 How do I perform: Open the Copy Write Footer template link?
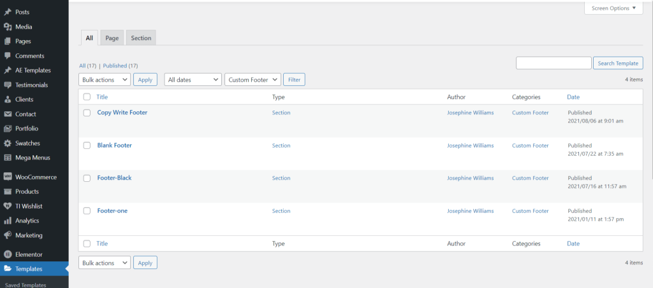[122, 112]
